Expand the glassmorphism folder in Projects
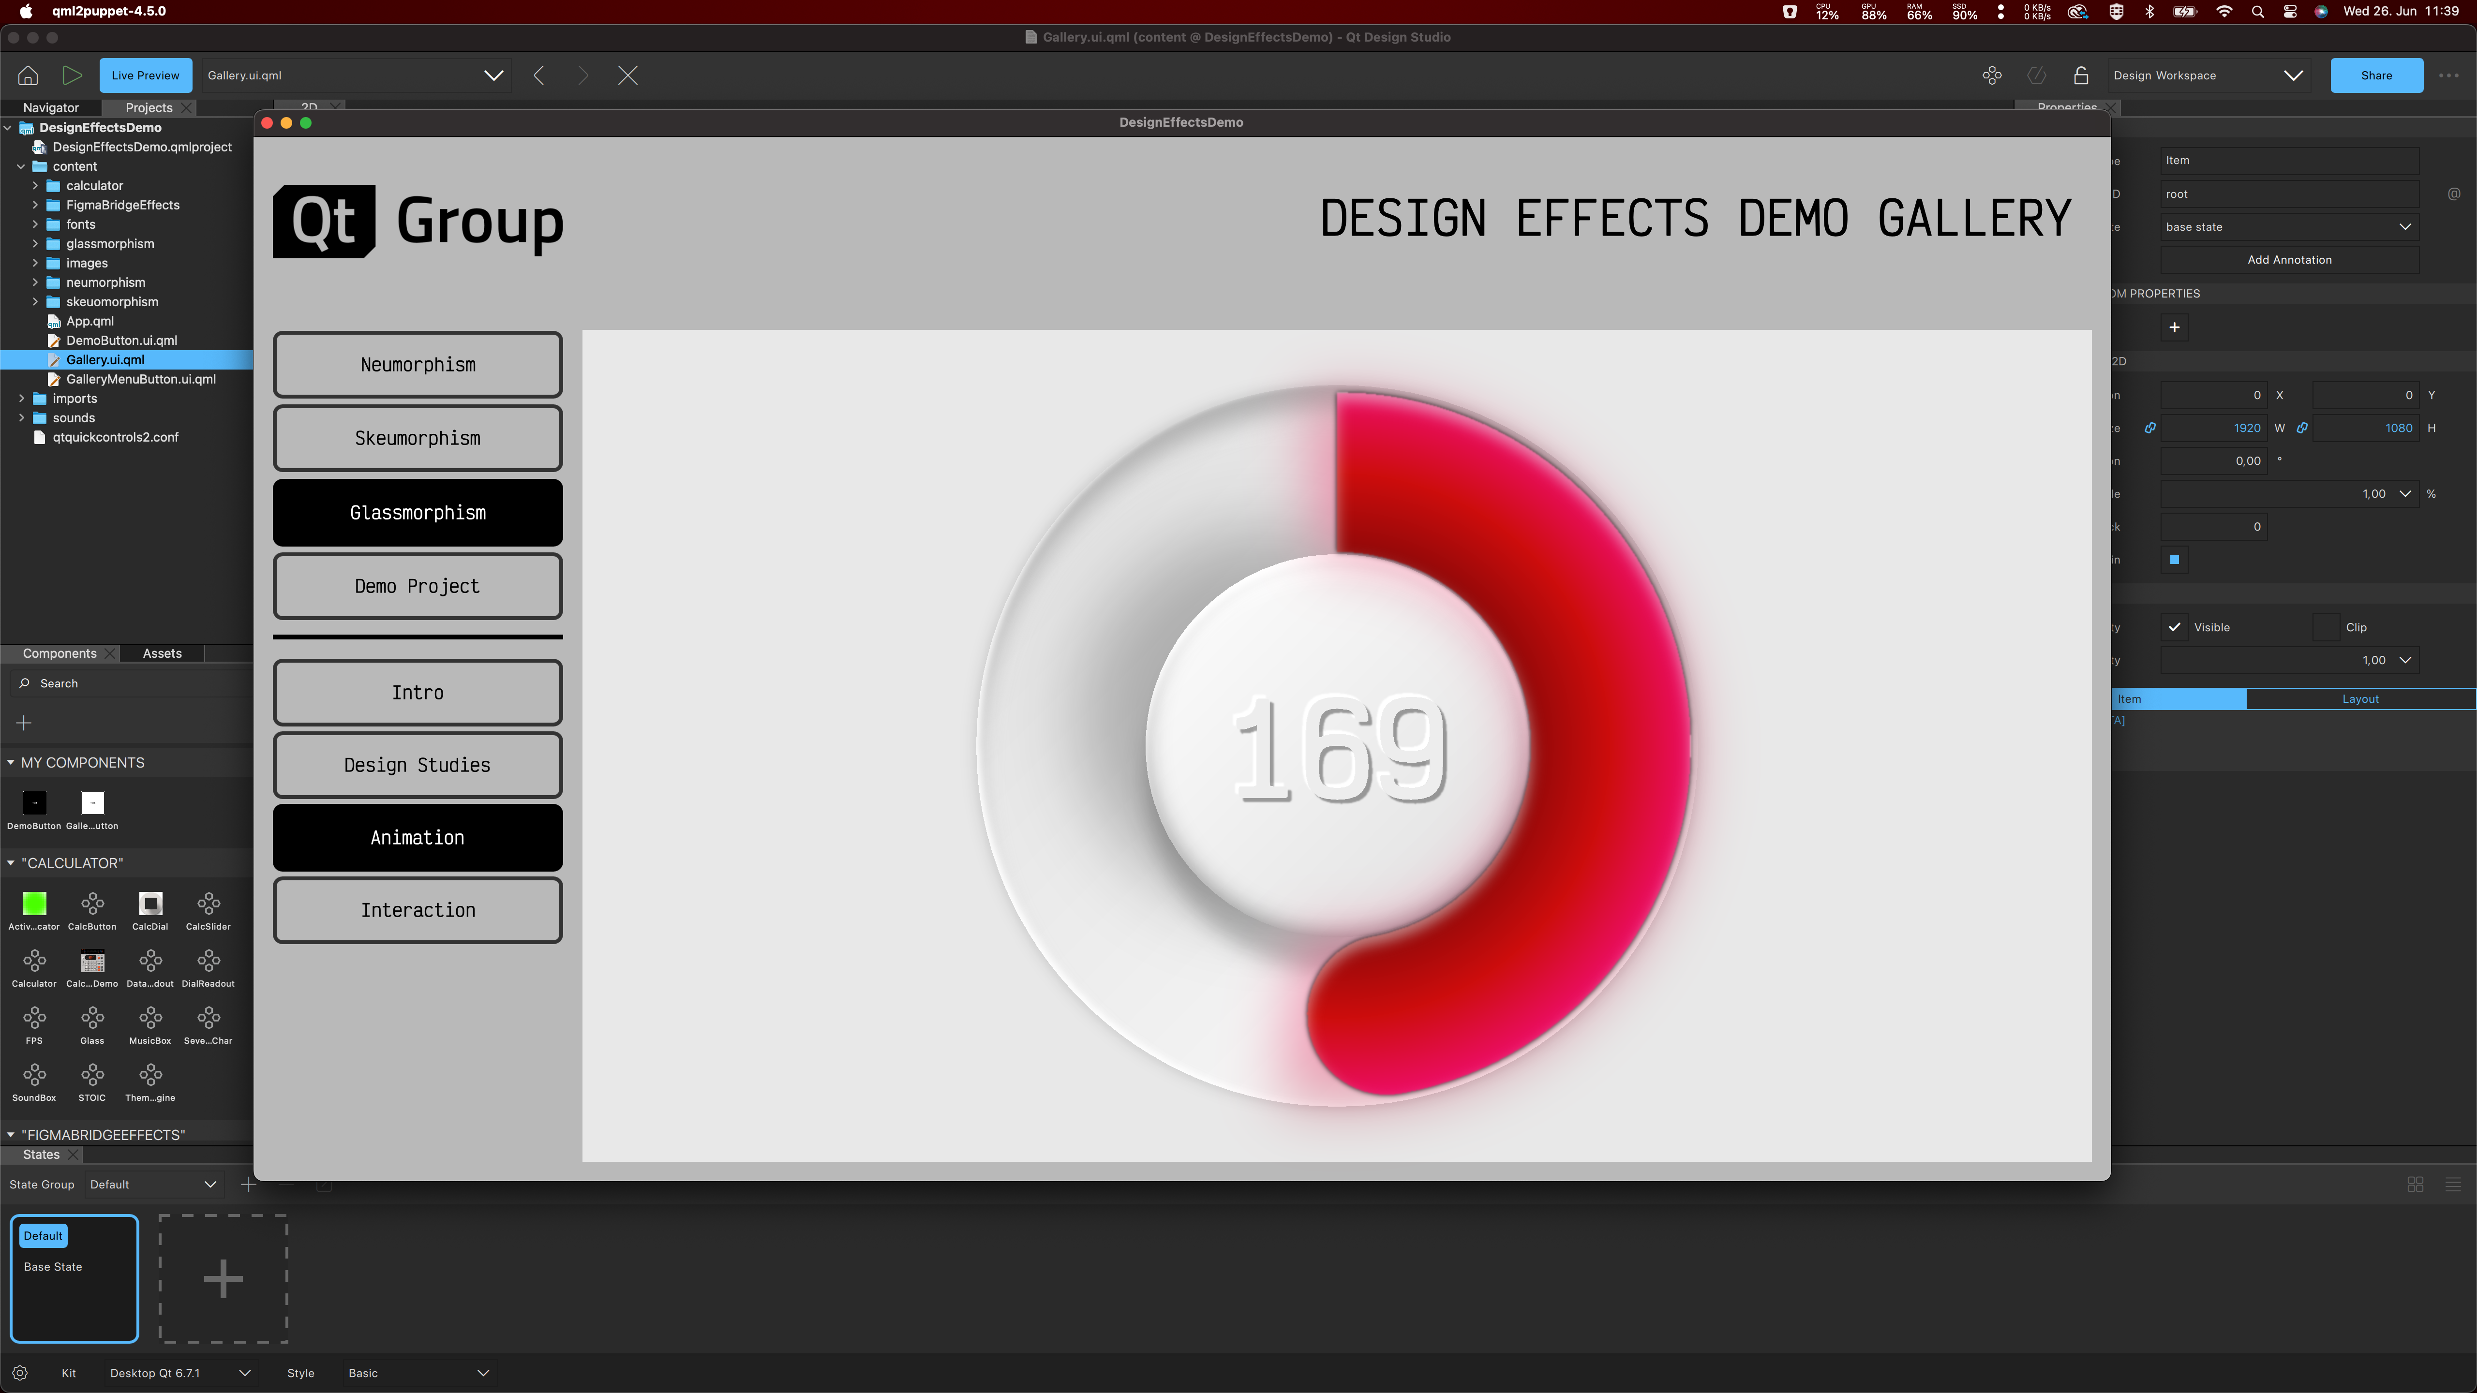The image size is (2477, 1393). point(37,243)
